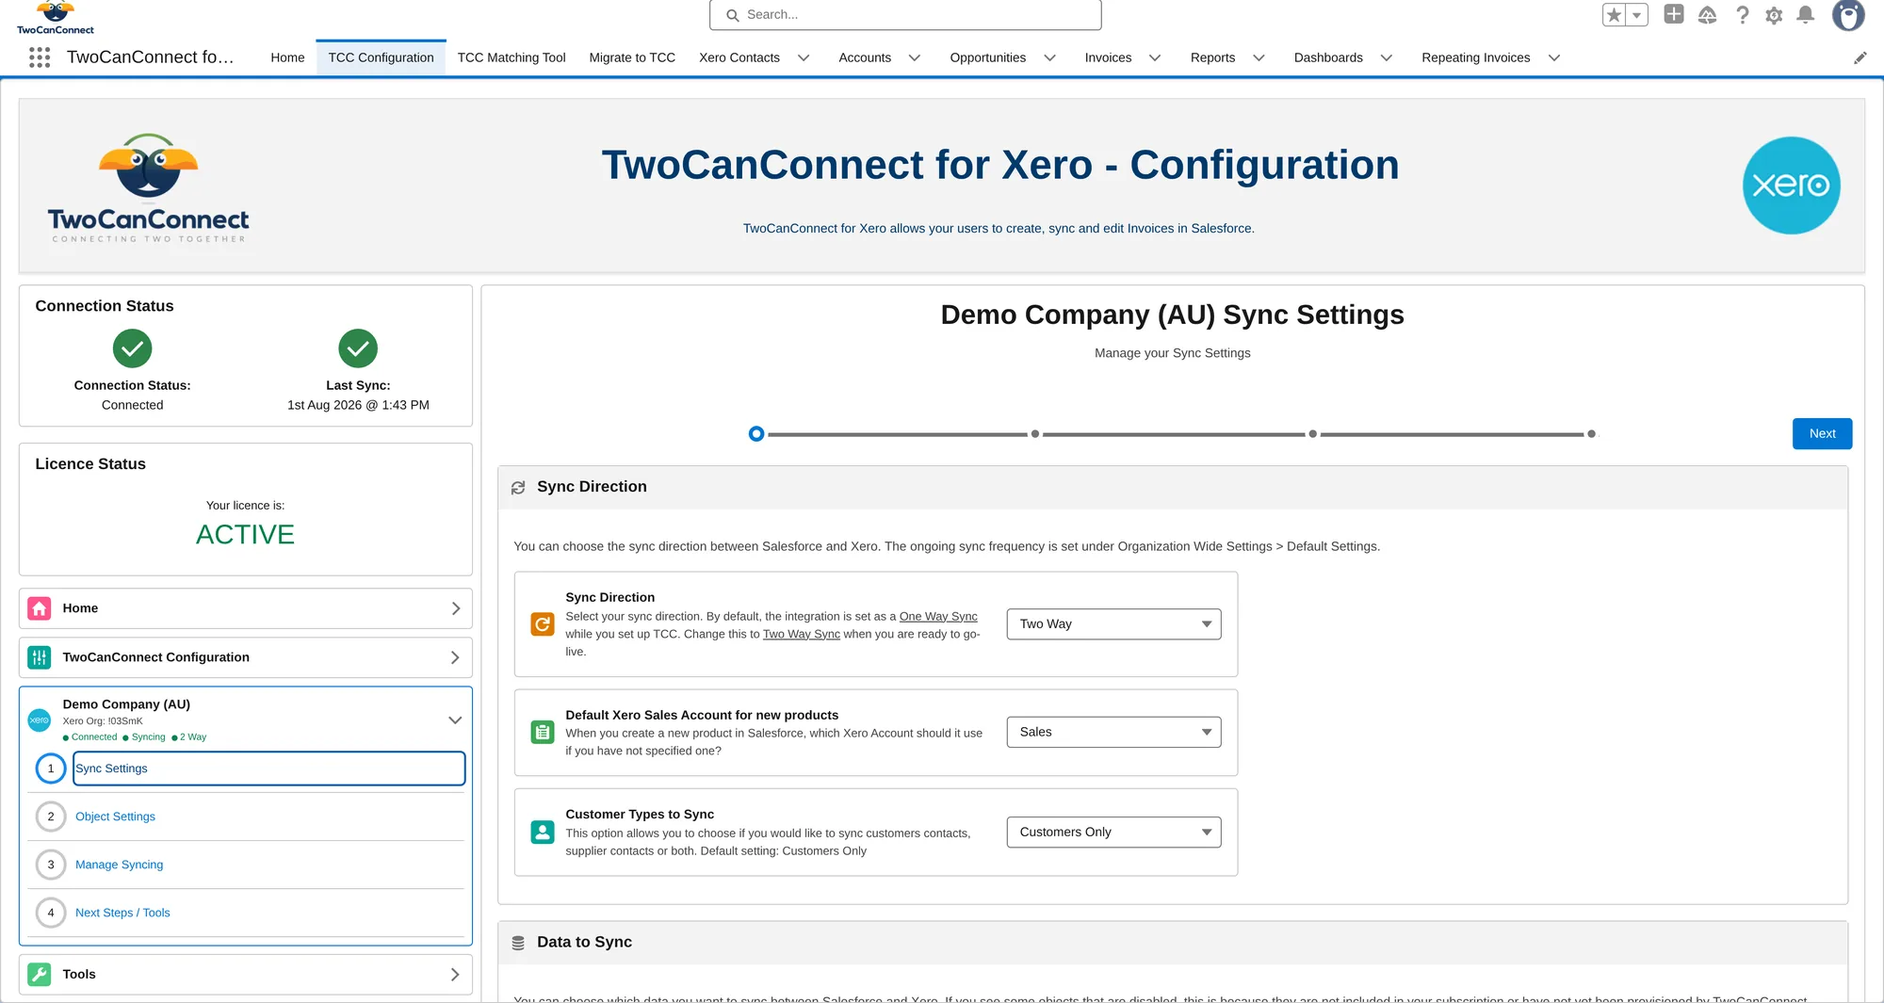1884x1003 pixels.
Task: Go to the Home nav tab
Action: (287, 57)
